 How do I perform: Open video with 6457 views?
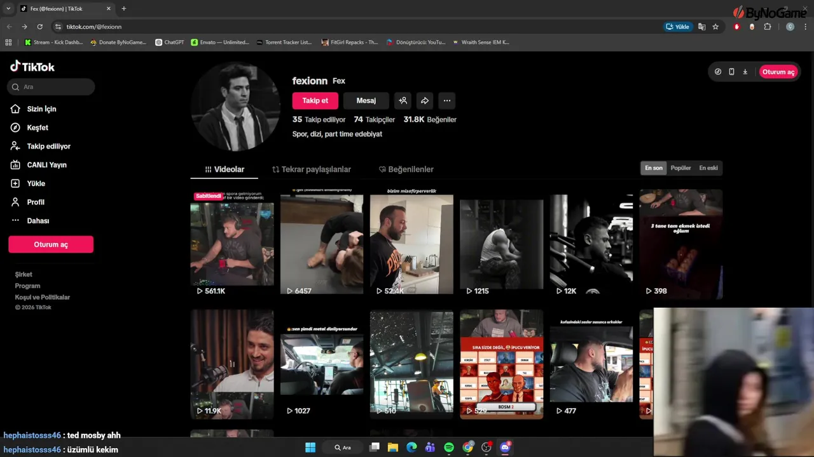click(x=322, y=244)
